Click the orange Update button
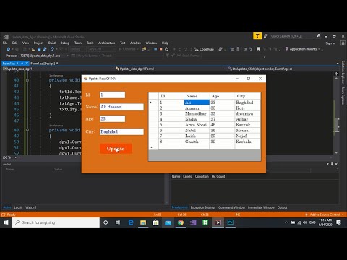Viewport: 347px width, 260px height. point(116,149)
